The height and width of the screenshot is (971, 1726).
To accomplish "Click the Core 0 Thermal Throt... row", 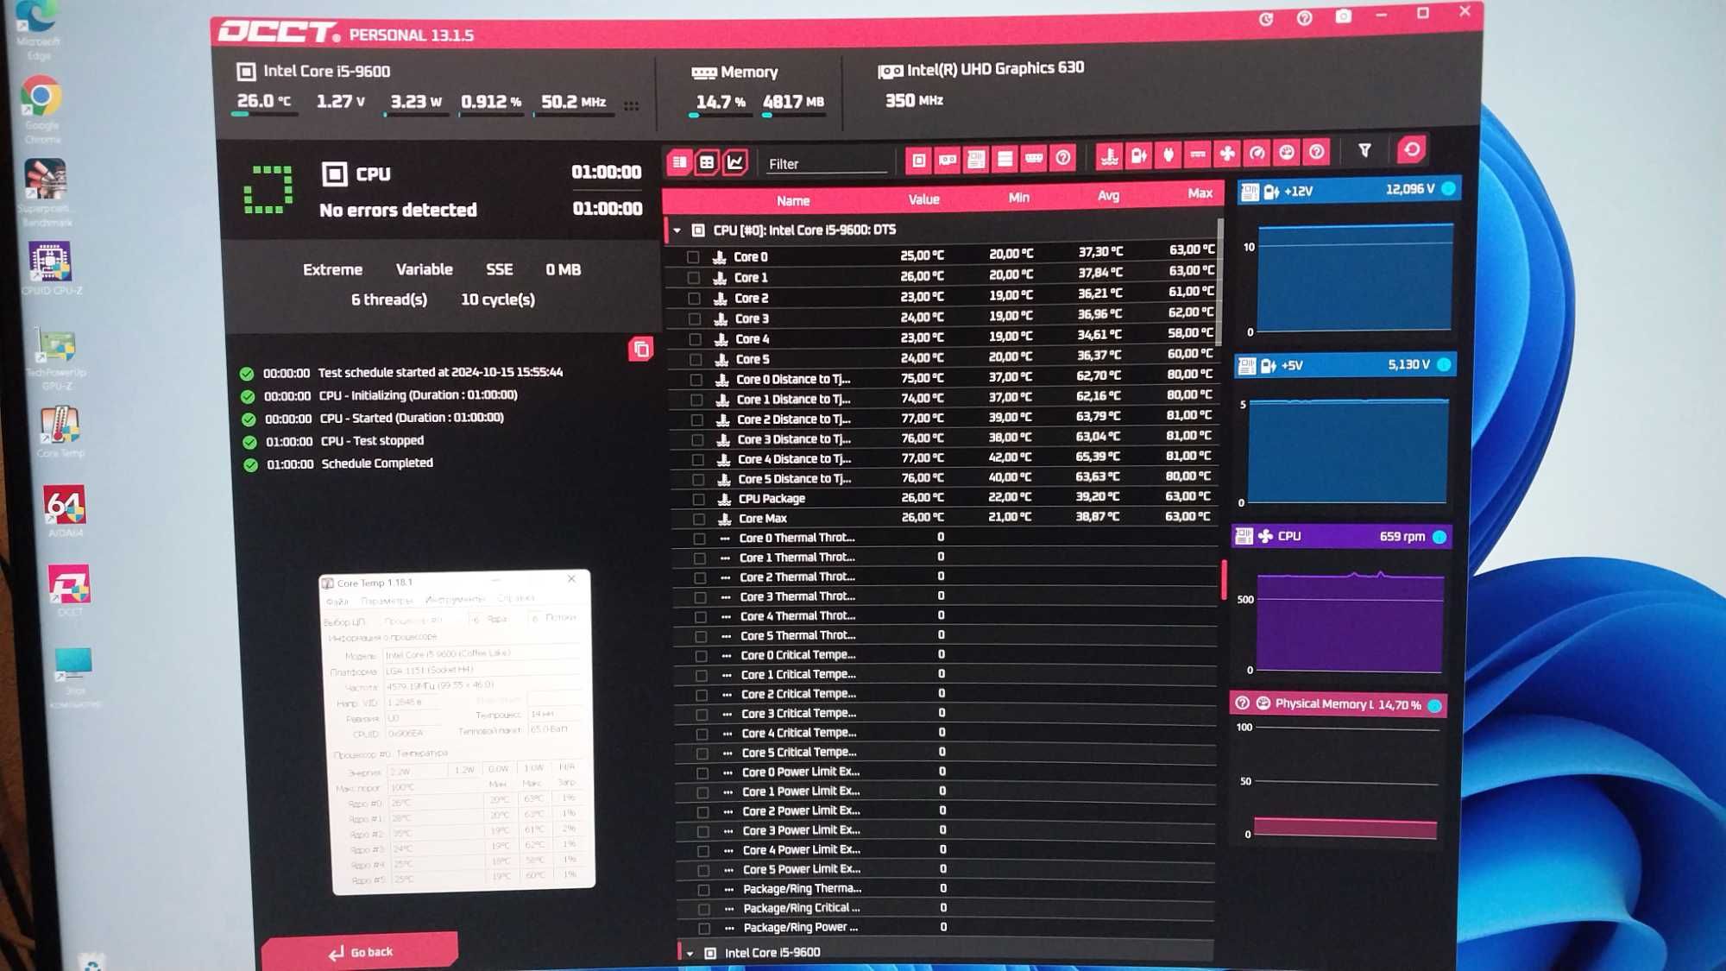I will pyautogui.click(x=945, y=538).
